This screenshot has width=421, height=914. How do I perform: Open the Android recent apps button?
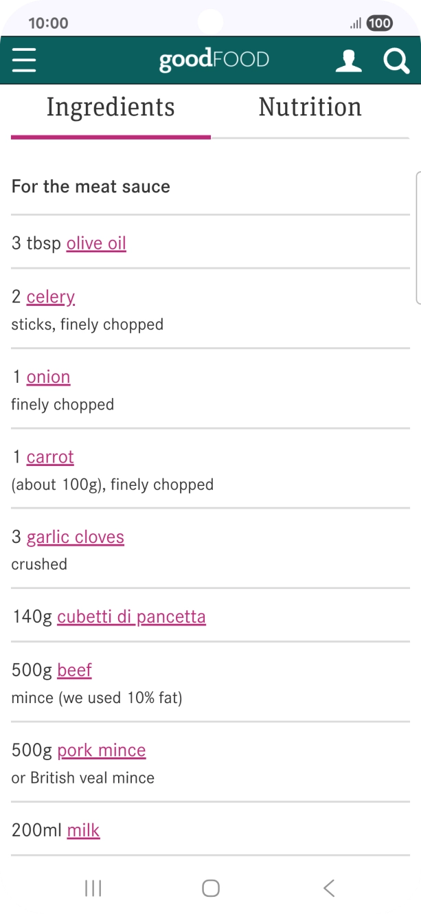pyautogui.click(x=93, y=888)
